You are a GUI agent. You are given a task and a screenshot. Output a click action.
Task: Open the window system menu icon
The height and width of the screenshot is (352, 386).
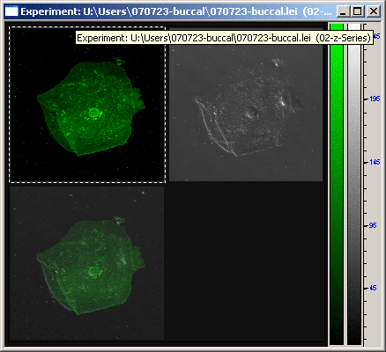pyautogui.click(x=11, y=11)
